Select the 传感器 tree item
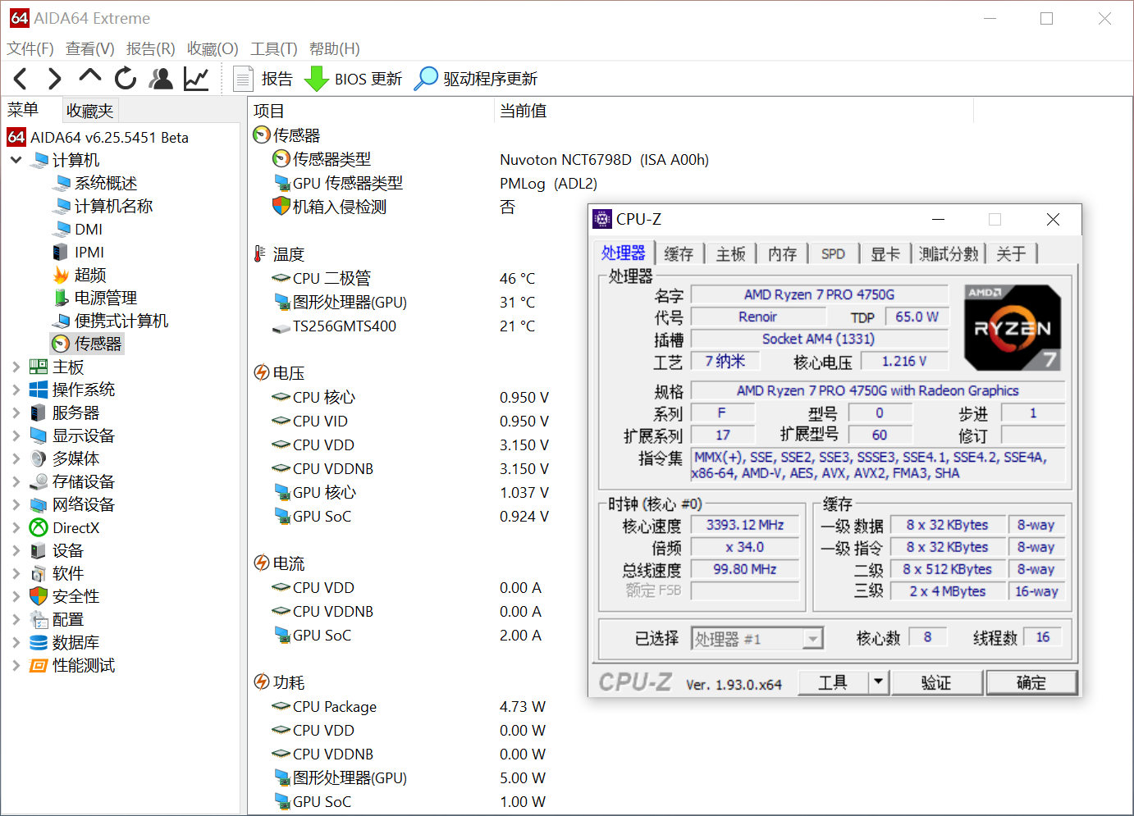Viewport: 1134px width, 816px height. point(98,344)
